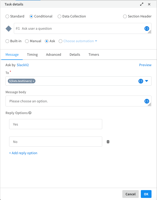Select the Data Collection radio button
Image resolution: width=157 pixels, height=200 pixels.
pos(59,16)
